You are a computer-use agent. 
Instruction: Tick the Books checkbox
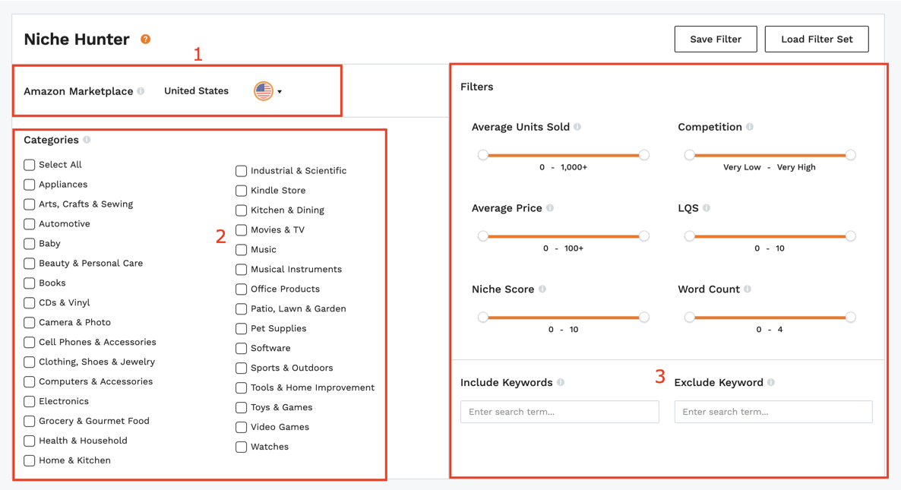point(30,283)
